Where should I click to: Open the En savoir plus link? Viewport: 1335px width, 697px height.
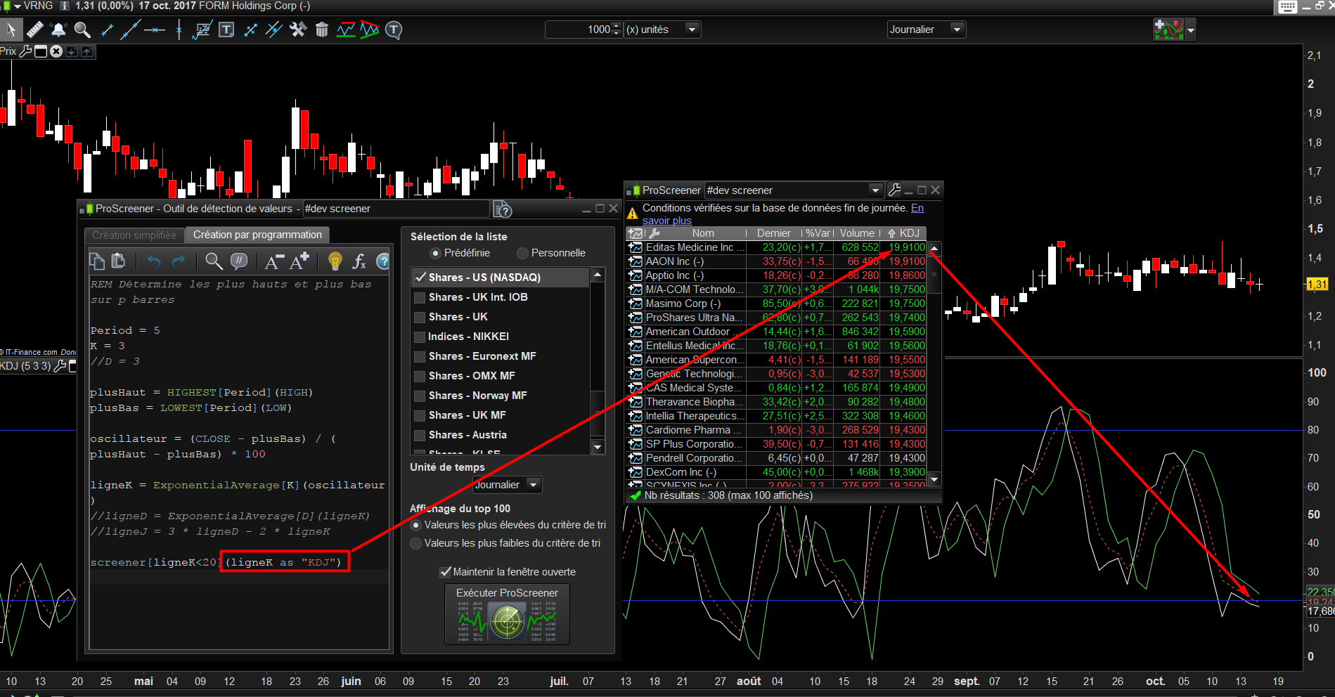pyautogui.click(x=783, y=214)
